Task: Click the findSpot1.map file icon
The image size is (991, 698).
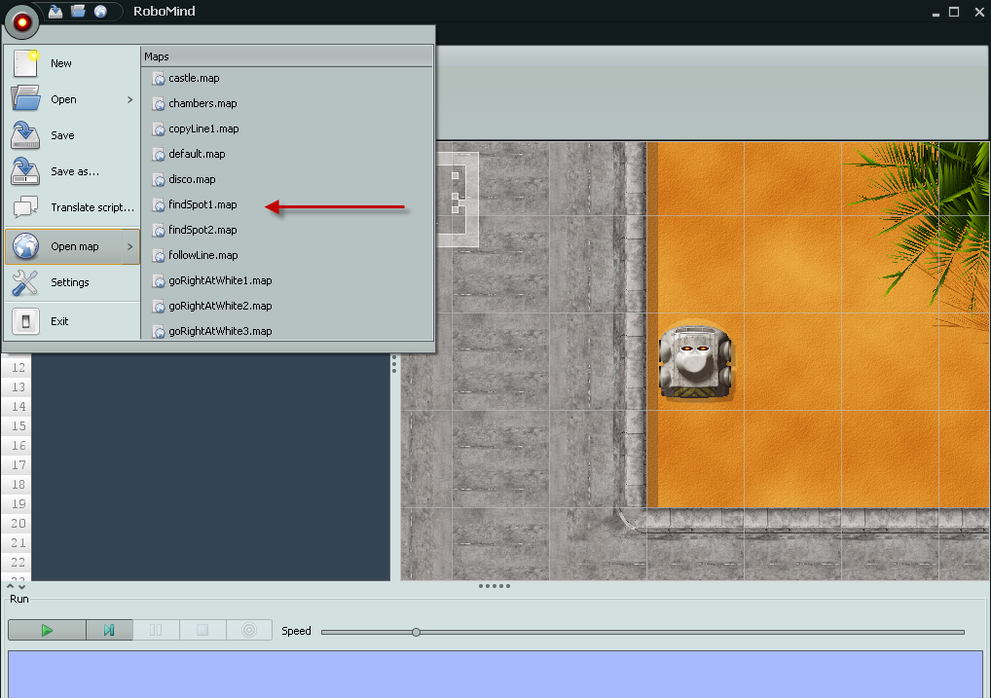Action: pos(159,205)
